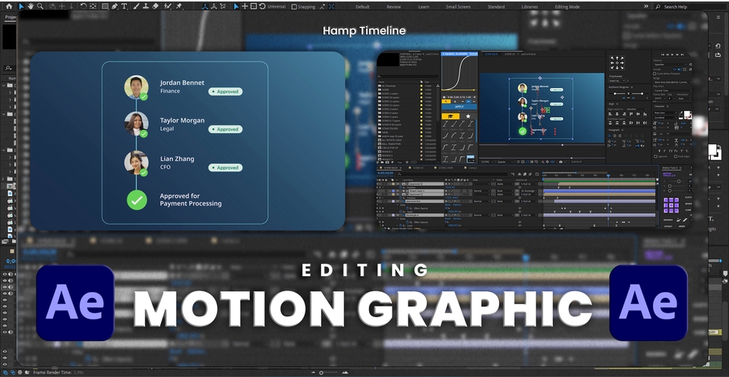Switch to the Editing Mode workspace

click(567, 7)
